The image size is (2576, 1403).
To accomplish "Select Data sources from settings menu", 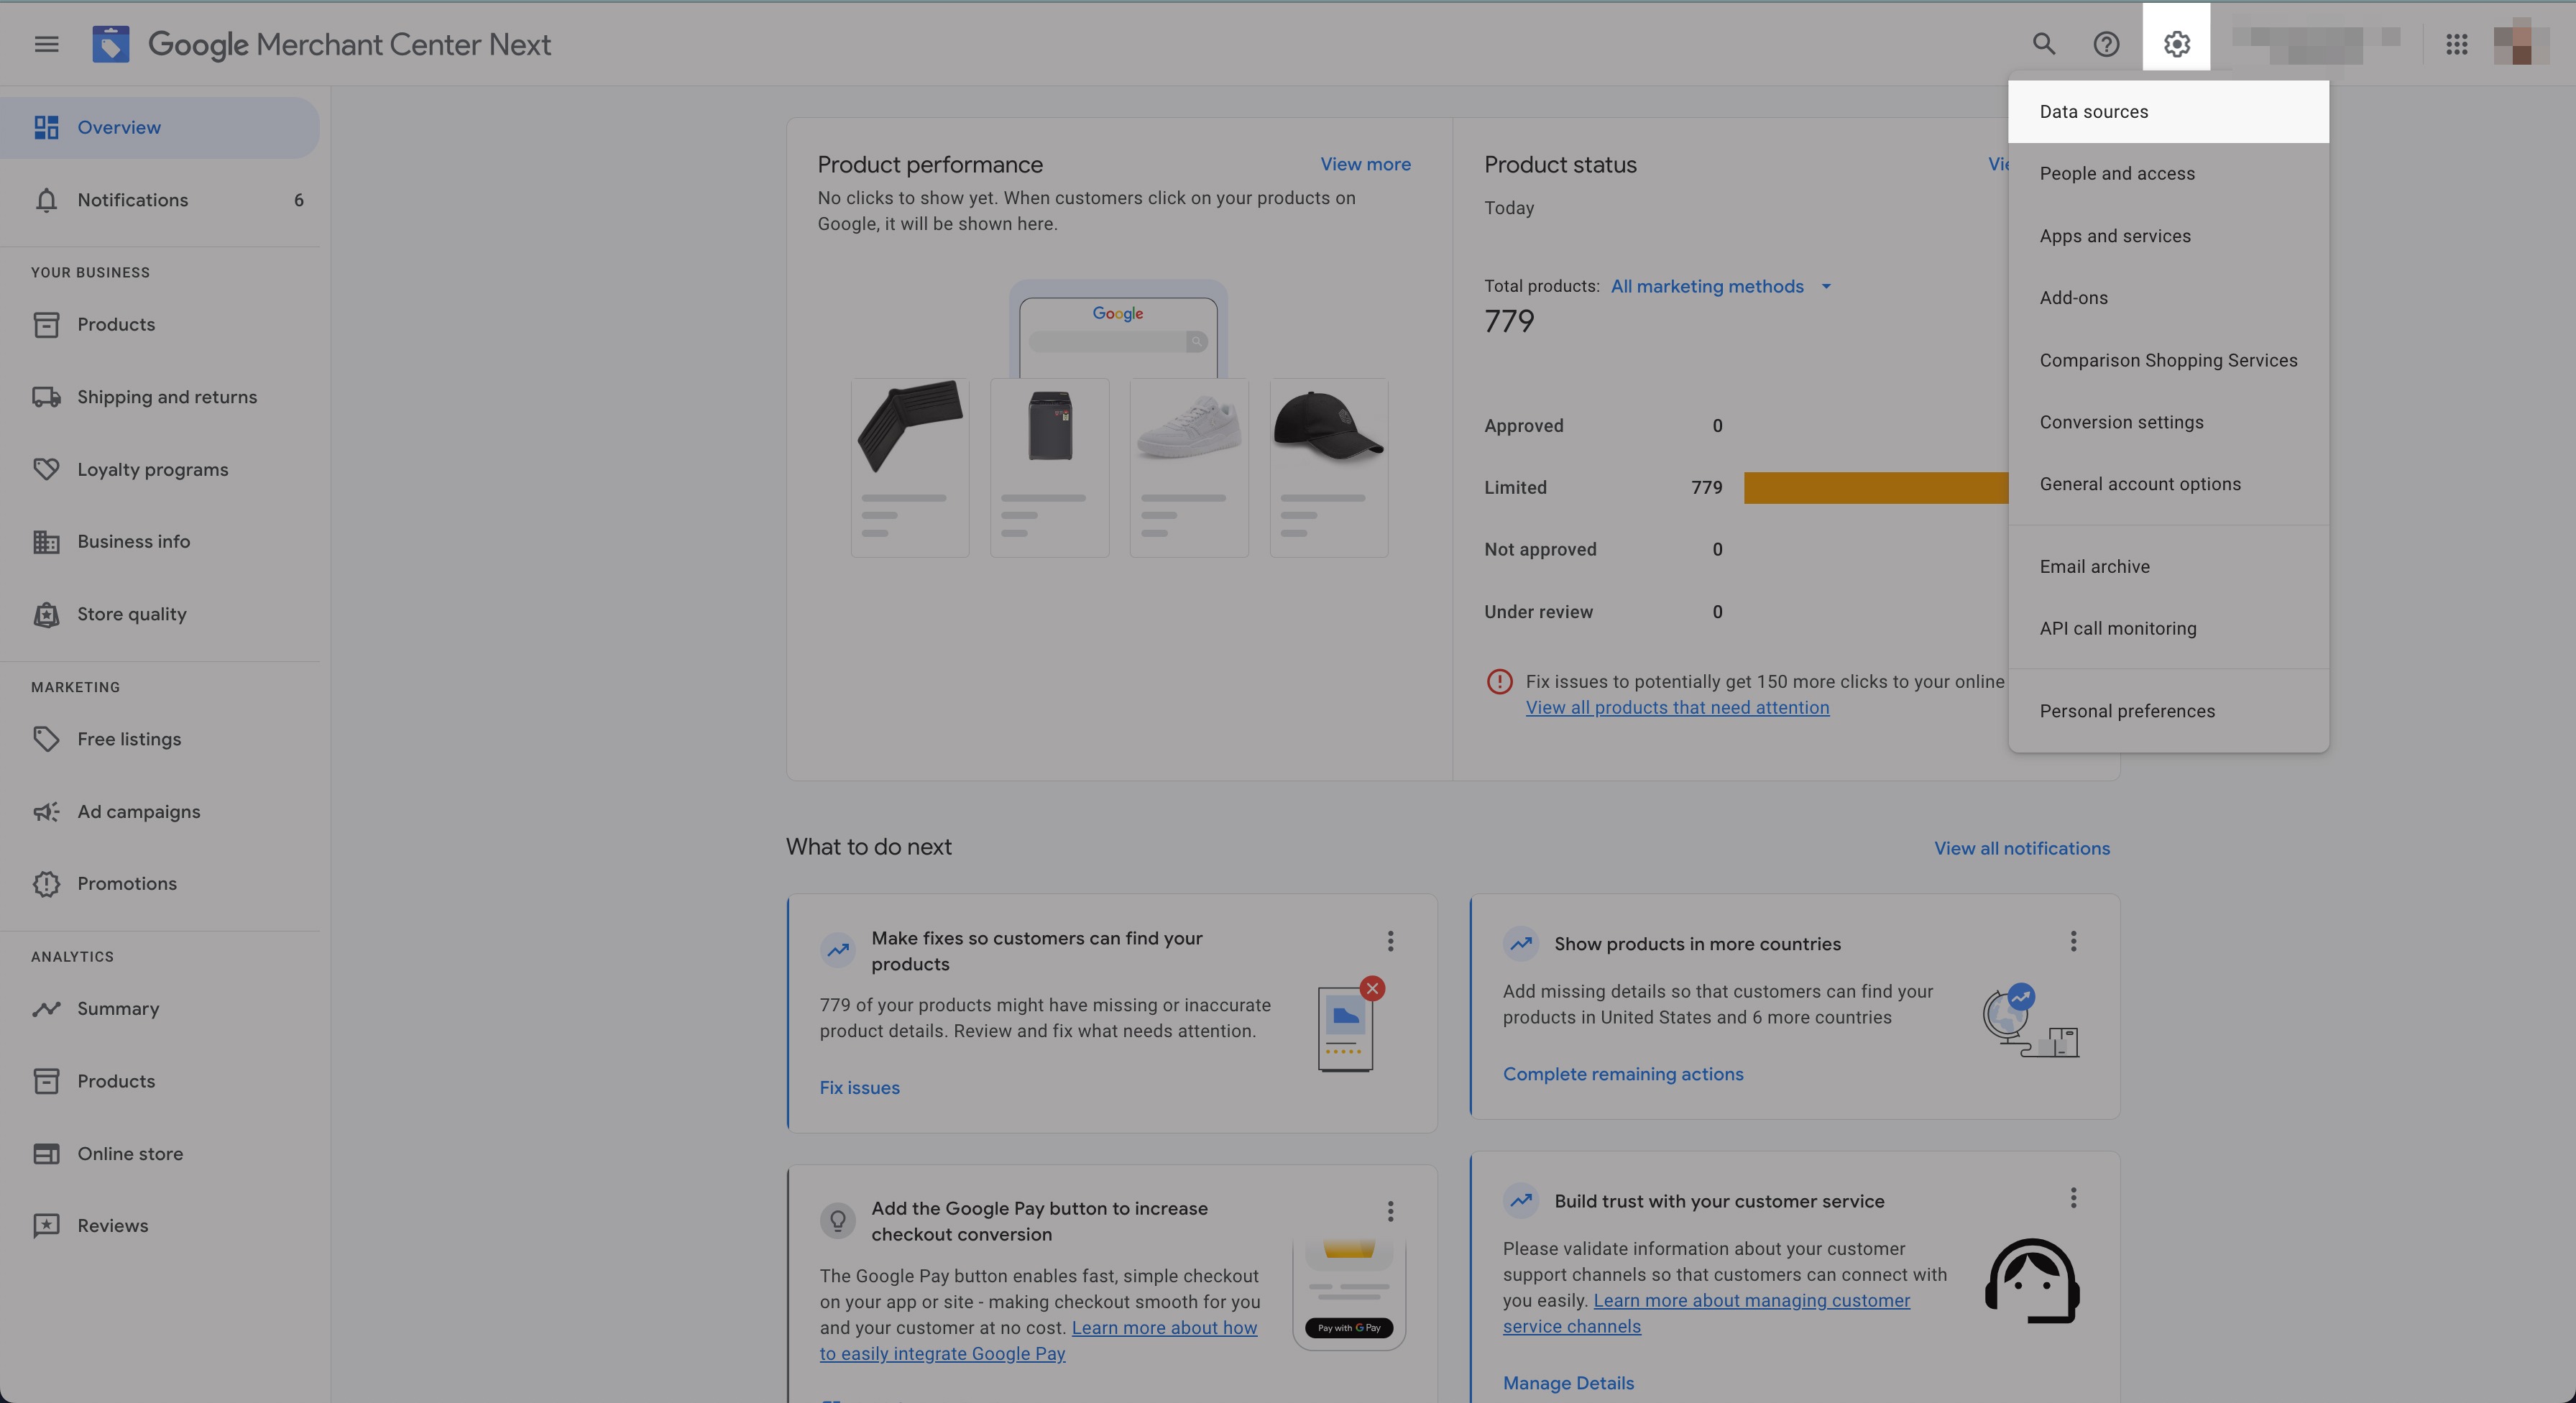I will point(2168,112).
